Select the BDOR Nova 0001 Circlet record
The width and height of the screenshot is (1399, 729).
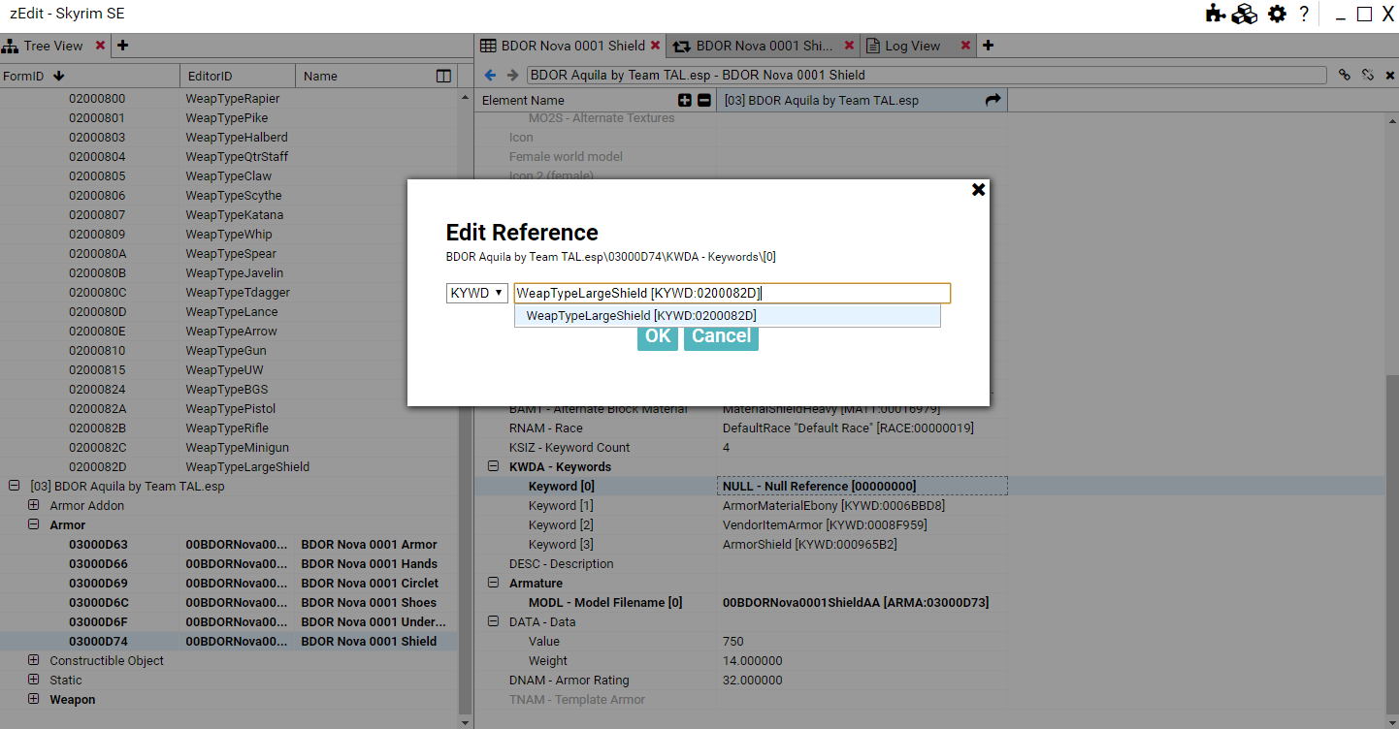229,583
